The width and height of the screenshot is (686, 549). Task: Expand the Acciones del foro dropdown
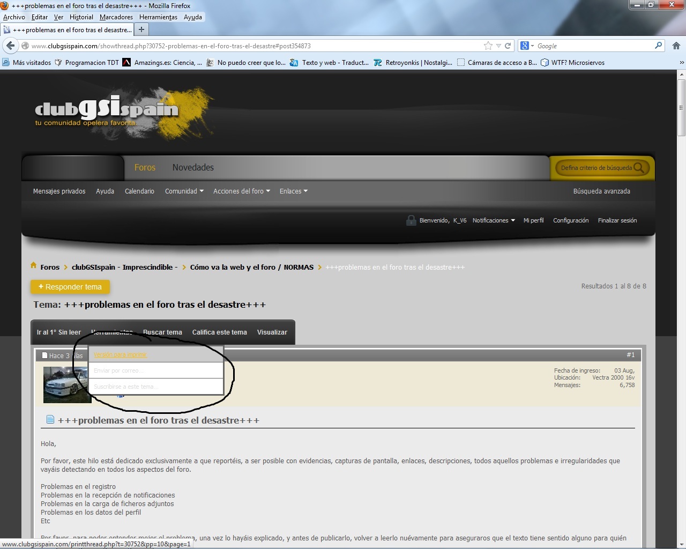[x=241, y=191]
